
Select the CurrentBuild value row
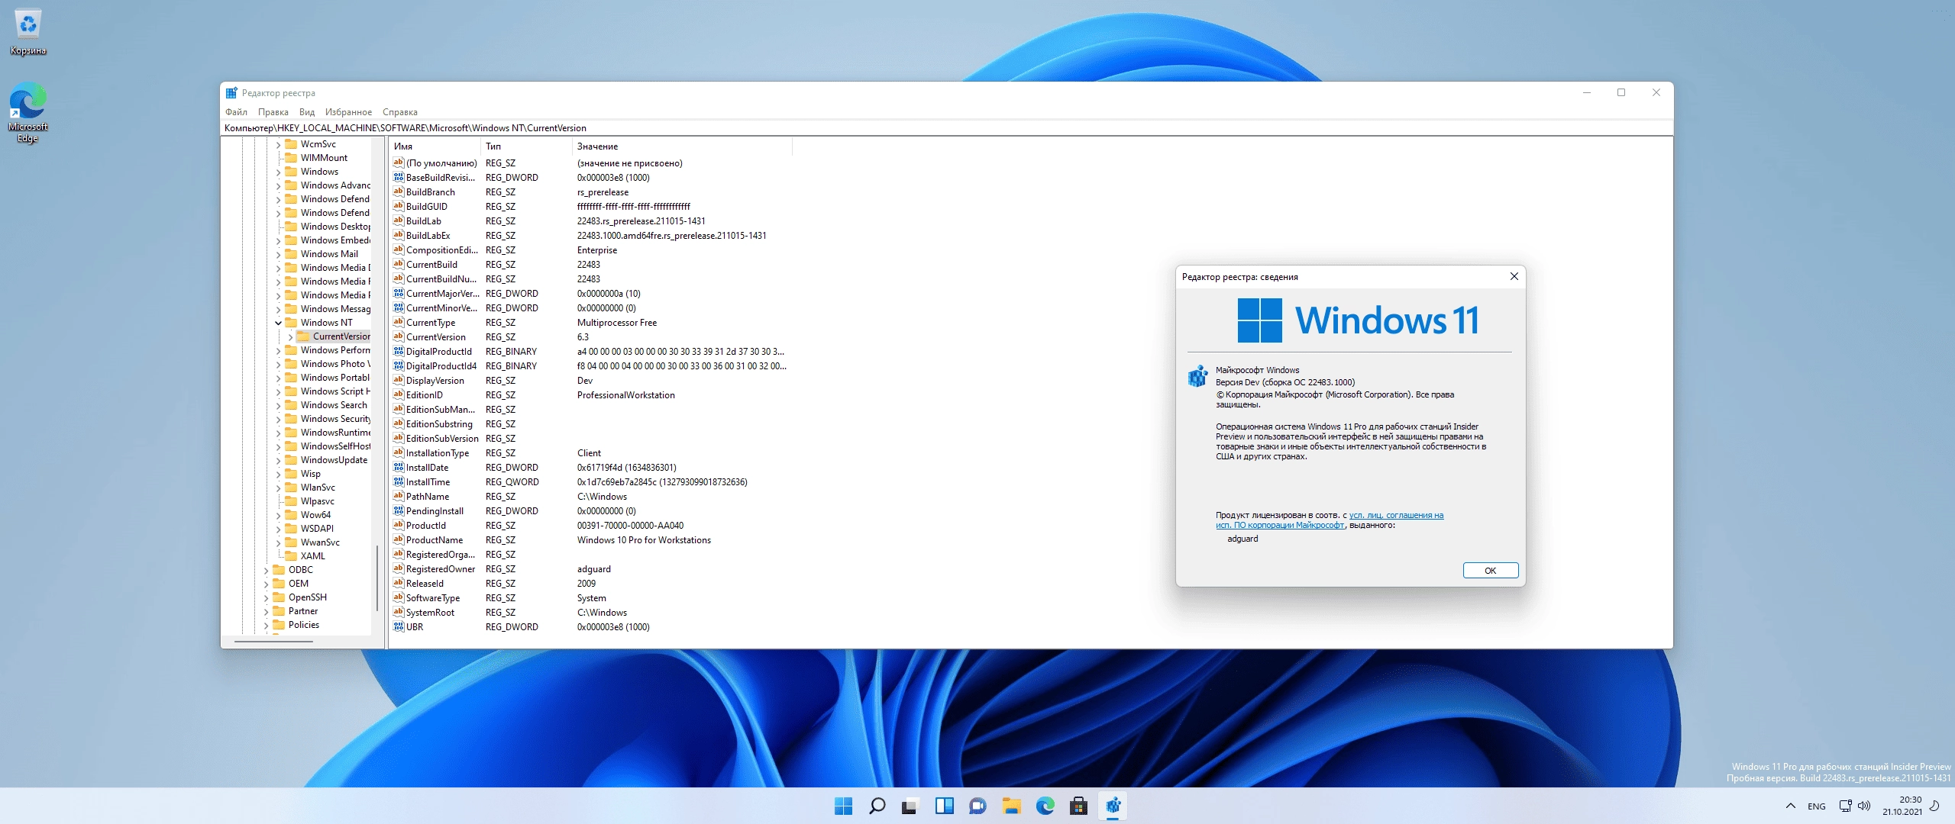click(x=590, y=265)
